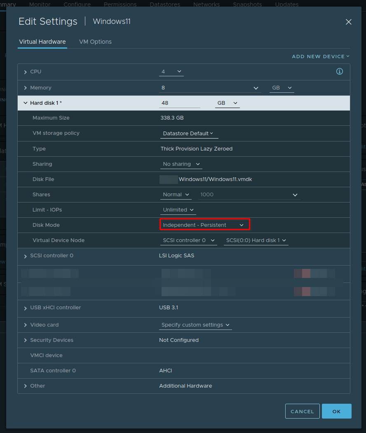This screenshot has width=366, height=433.
Task: Collapse the Hard disk 1 section
Action: click(x=26, y=103)
